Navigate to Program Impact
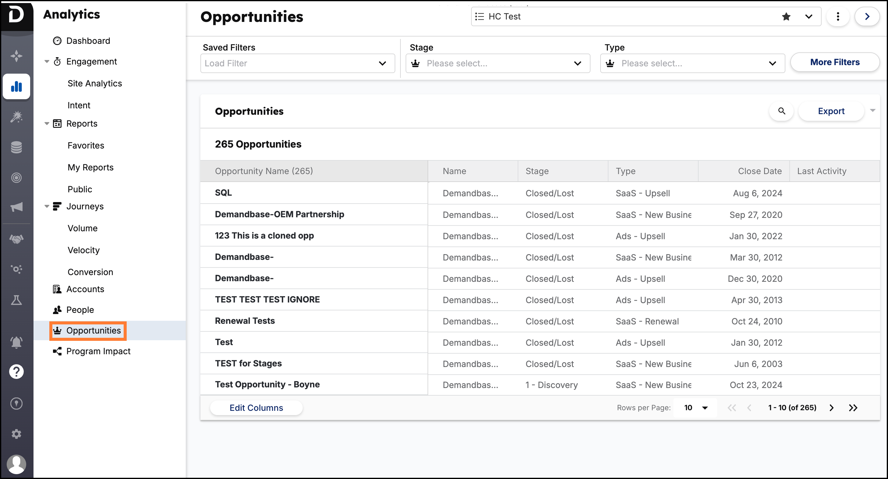The height and width of the screenshot is (479, 888). (x=98, y=351)
